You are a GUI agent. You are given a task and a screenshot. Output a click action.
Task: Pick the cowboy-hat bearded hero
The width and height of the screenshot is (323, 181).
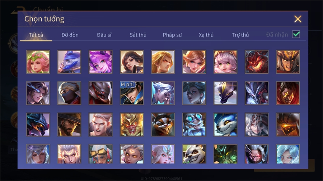tap(69, 124)
